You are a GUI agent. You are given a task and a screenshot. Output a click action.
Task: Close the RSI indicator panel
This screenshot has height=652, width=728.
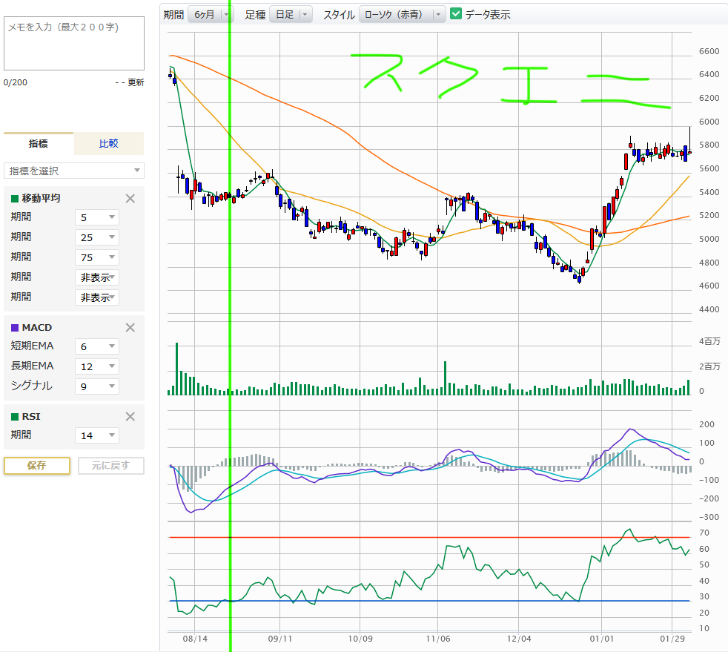130,416
